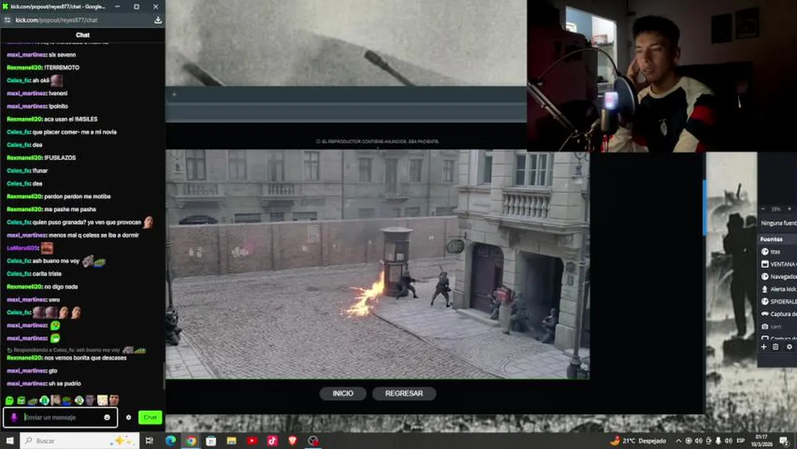This screenshot has height=449, width=797.
Task: Show hidden system tray icons chevron
Action: point(679,441)
